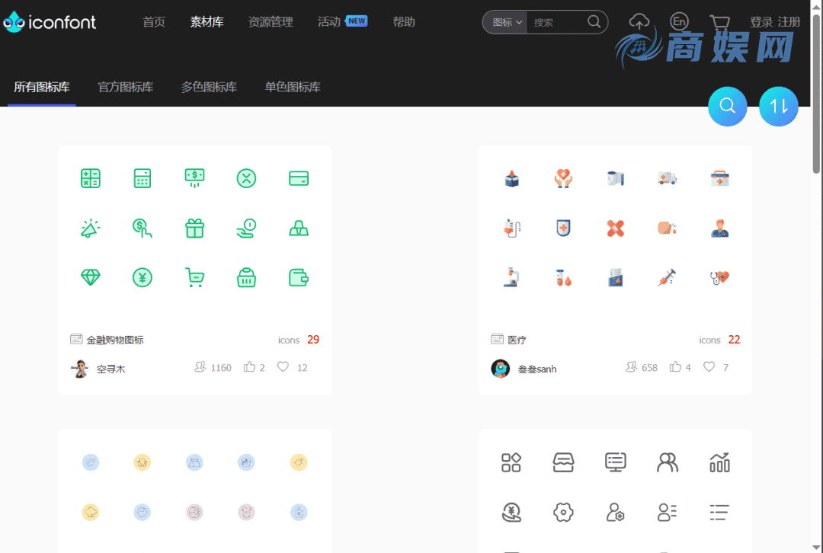Image resolution: width=823 pixels, height=553 pixels.
Task: Select the outlined two users icon
Action: pyautogui.click(x=667, y=462)
